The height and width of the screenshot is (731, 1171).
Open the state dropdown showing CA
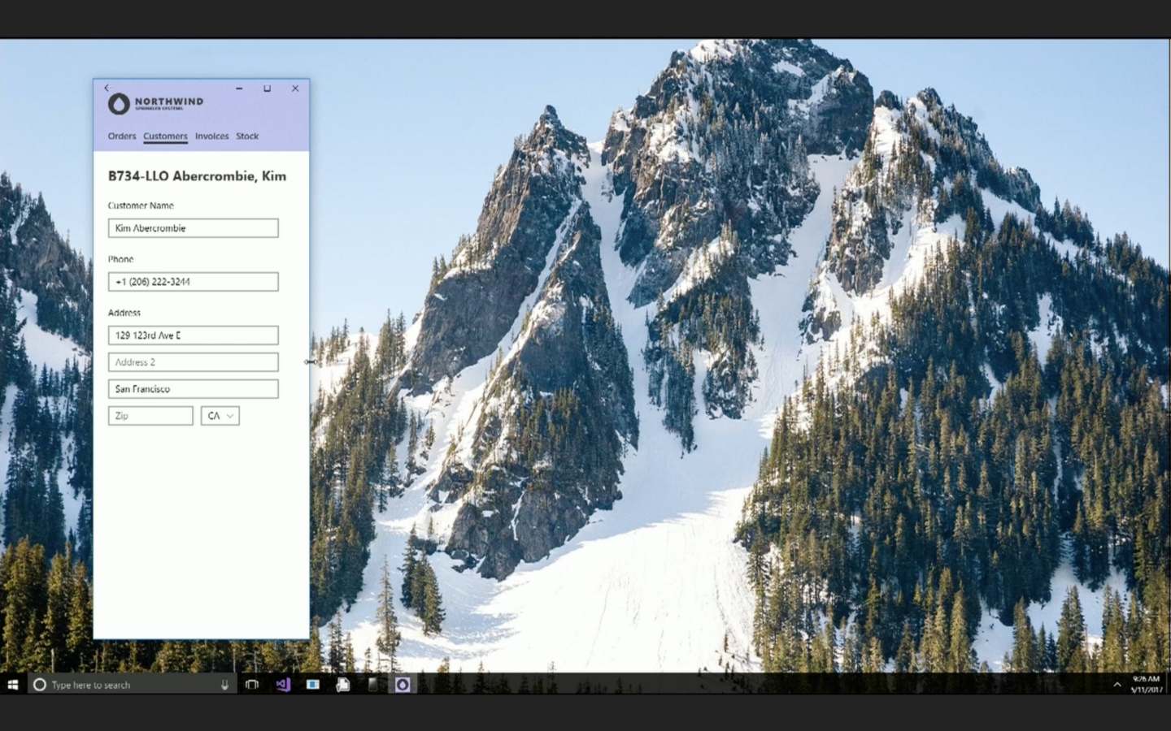220,416
